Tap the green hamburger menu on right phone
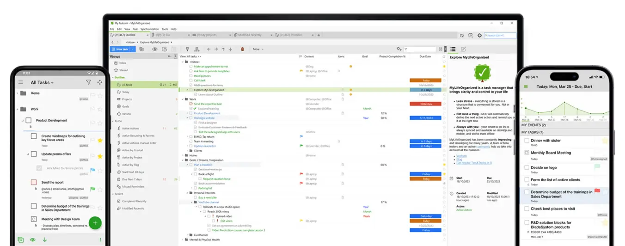The image size is (625, 246). coord(526,86)
